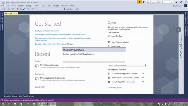
Task: Close the Start Page tab
Action: click(17, 13)
